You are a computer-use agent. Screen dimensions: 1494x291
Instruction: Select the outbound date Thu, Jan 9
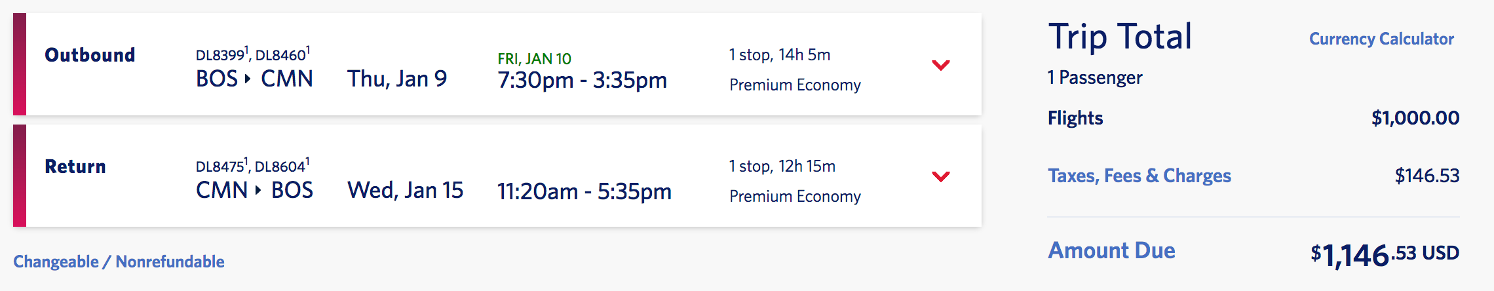pyautogui.click(x=397, y=79)
